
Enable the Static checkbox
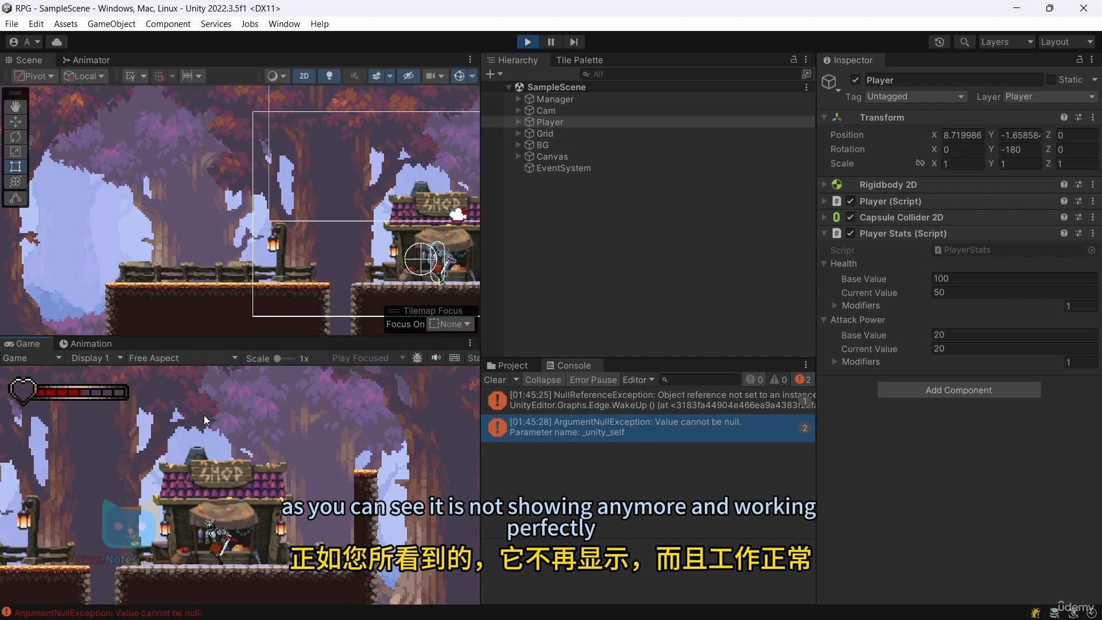pyautogui.click(x=1051, y=80)
